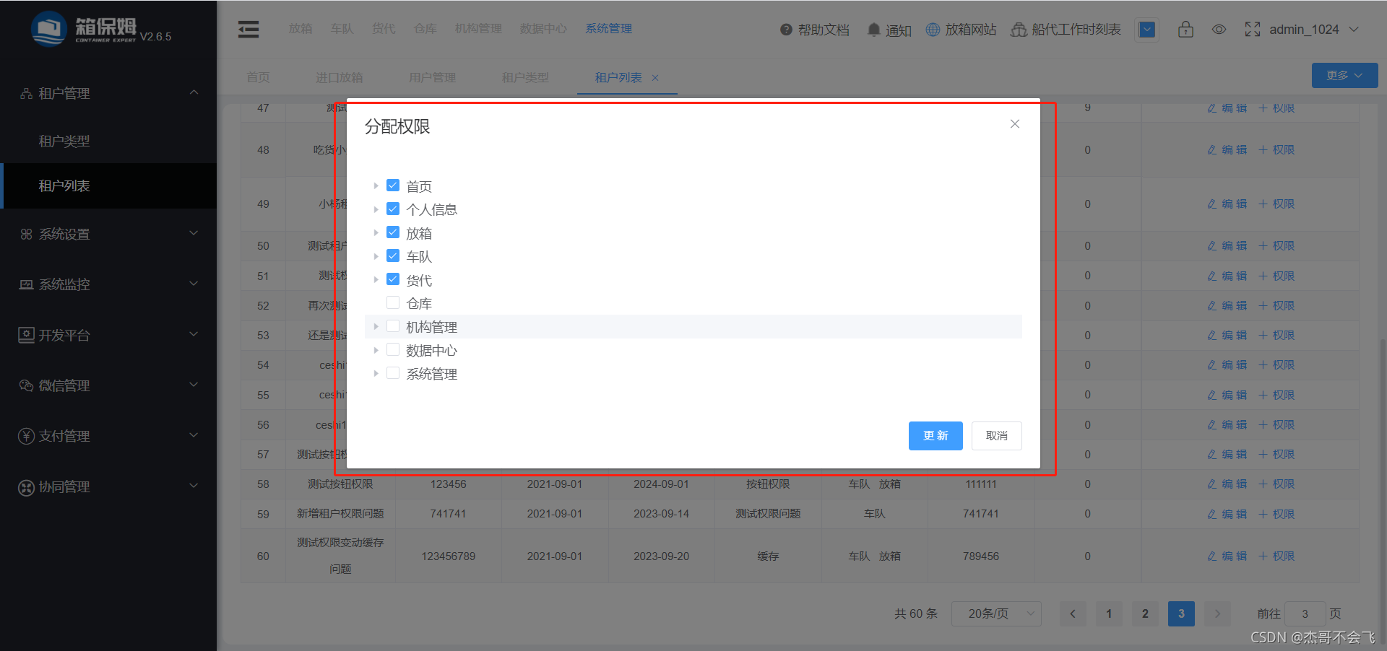Toggle fullscreen mode icon

(1253, 30)
